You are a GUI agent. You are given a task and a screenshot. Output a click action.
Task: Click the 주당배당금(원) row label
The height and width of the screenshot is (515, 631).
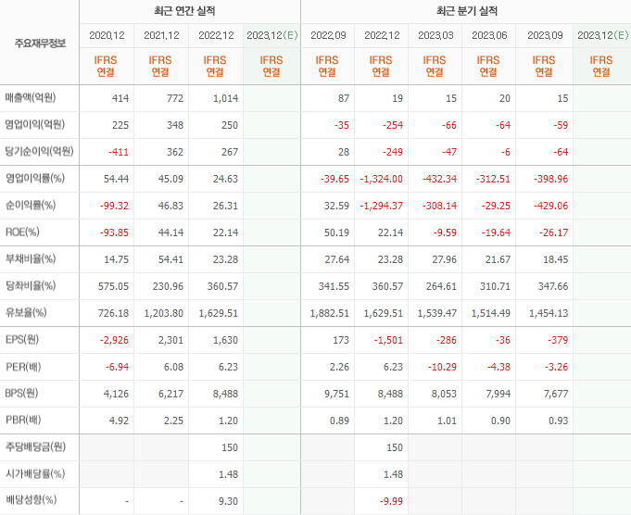coord(35,447)
